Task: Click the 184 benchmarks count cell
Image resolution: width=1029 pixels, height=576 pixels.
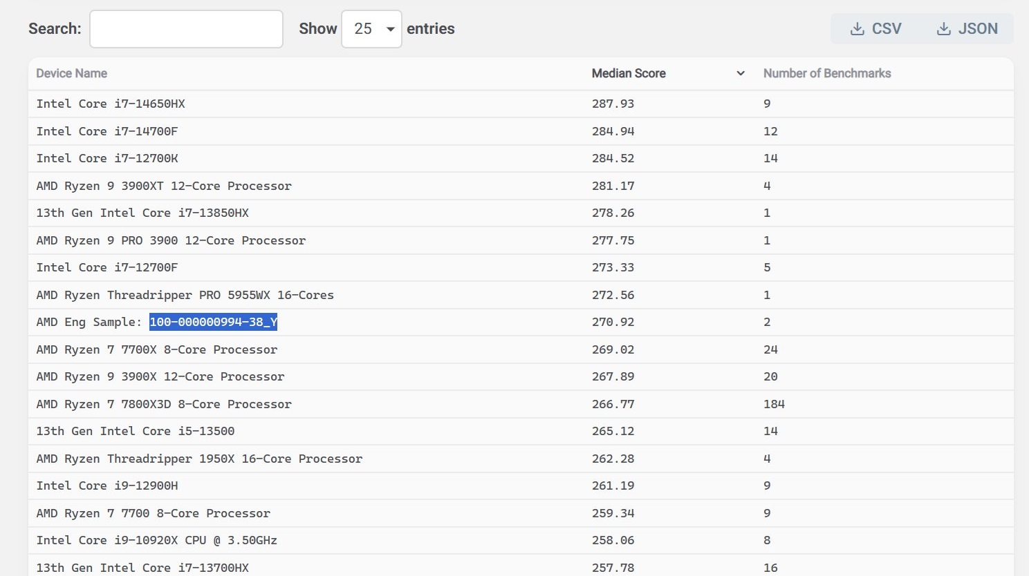Action: [774, 404]
